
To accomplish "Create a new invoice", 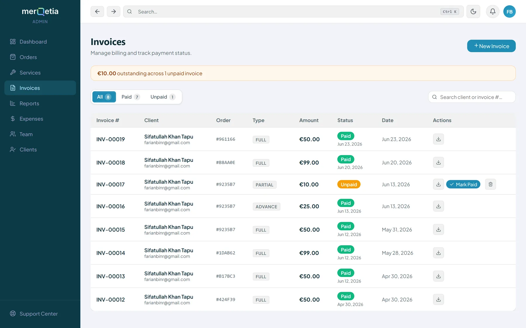I will pyautogui.click(x=491, y=46).
